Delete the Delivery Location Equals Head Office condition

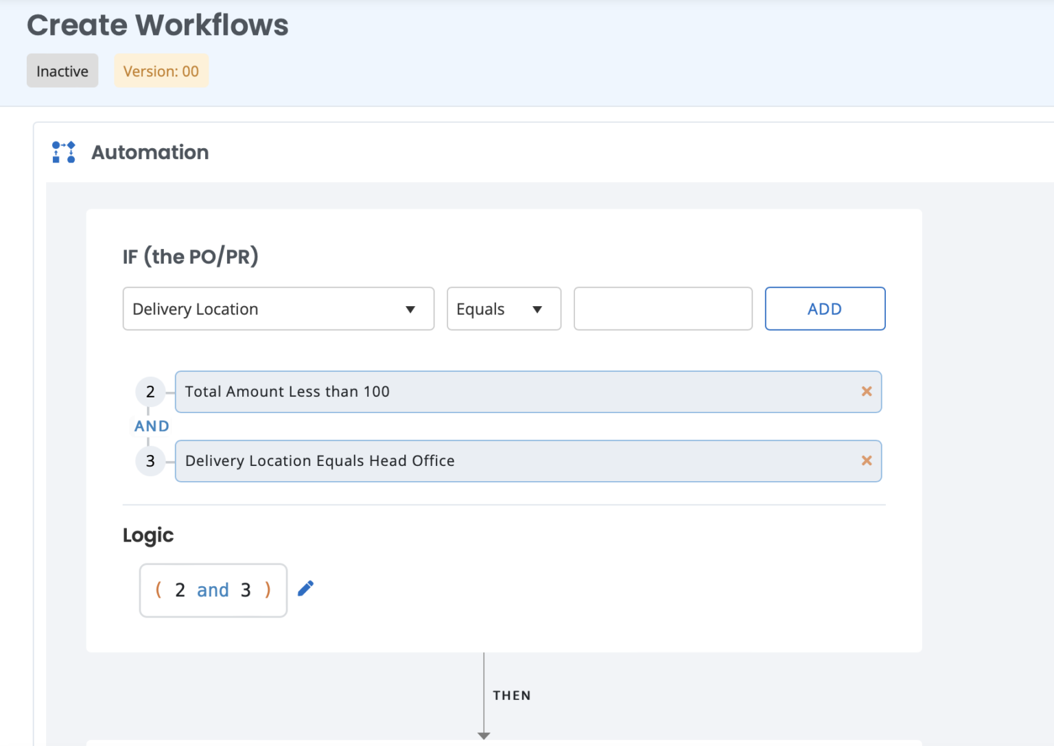[x=866, y=461]
